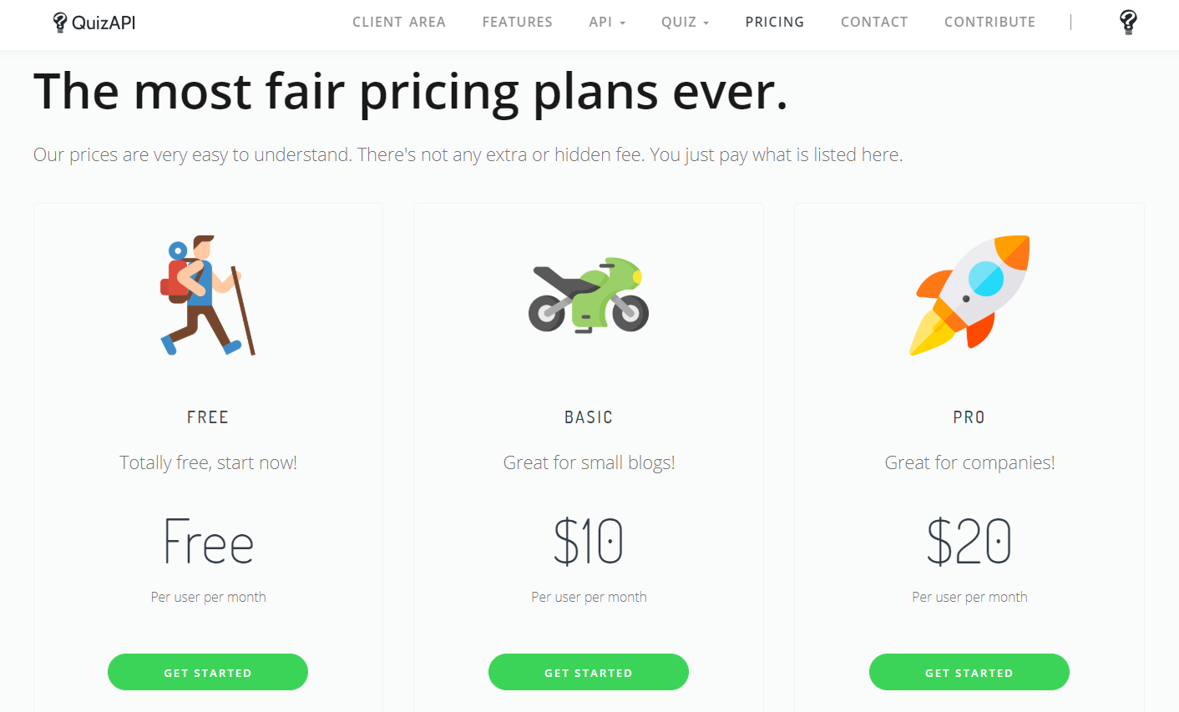
Task: Click the $10 price on the BASIC plan
Action: point(588,541)
